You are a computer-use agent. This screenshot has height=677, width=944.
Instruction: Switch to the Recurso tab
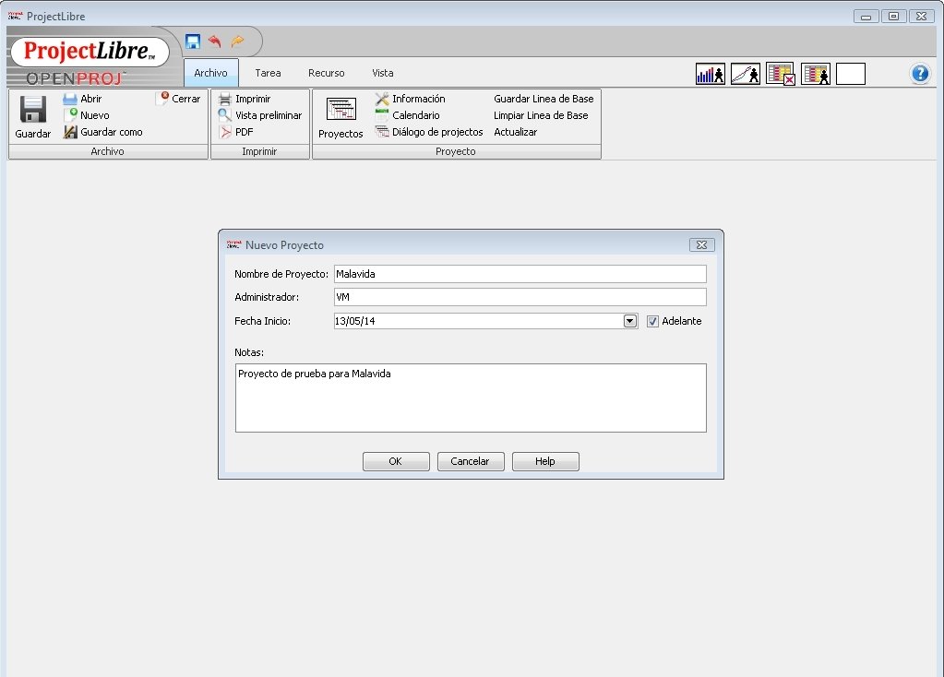[327, 73]
